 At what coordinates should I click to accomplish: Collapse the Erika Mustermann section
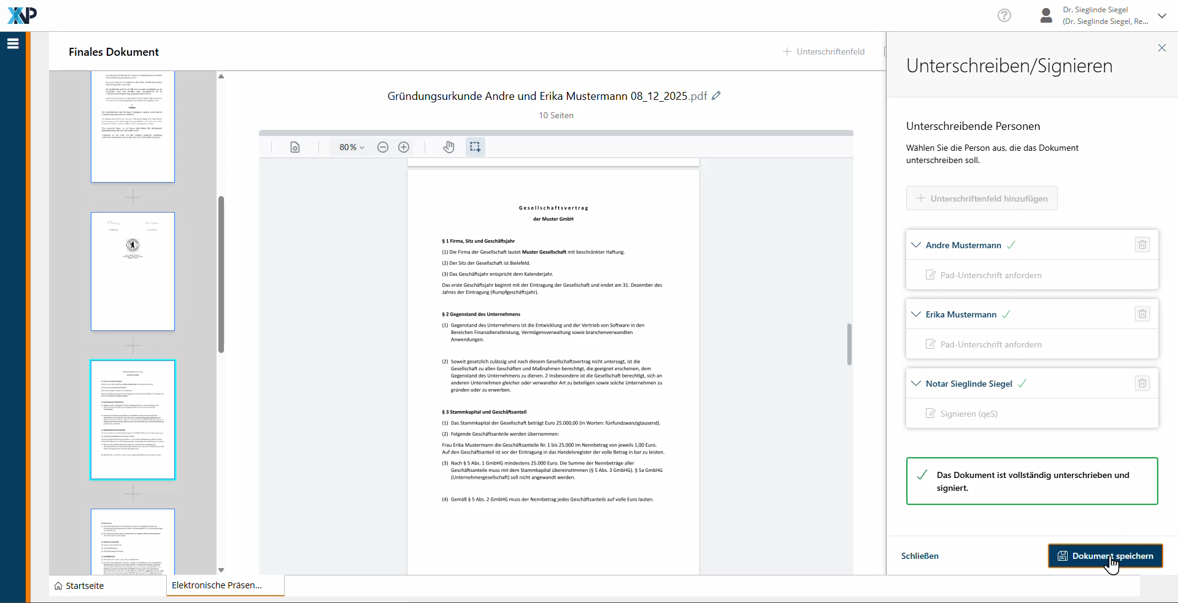point(916,314)
